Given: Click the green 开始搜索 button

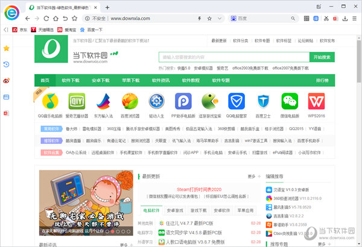Looking at the screenshot, I should coord(322,57).
